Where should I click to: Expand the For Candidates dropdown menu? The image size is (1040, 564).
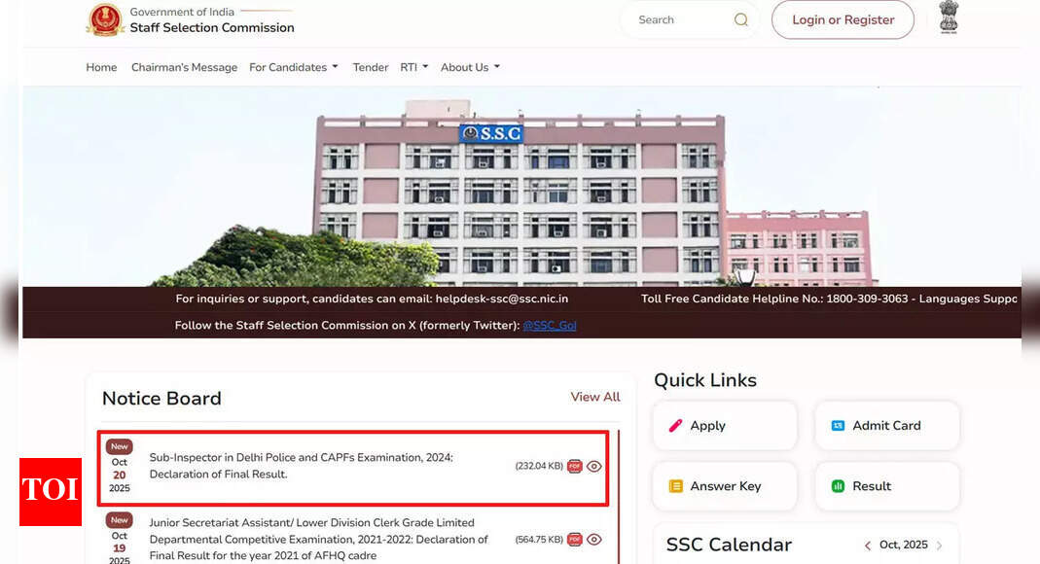coord(294,67)
